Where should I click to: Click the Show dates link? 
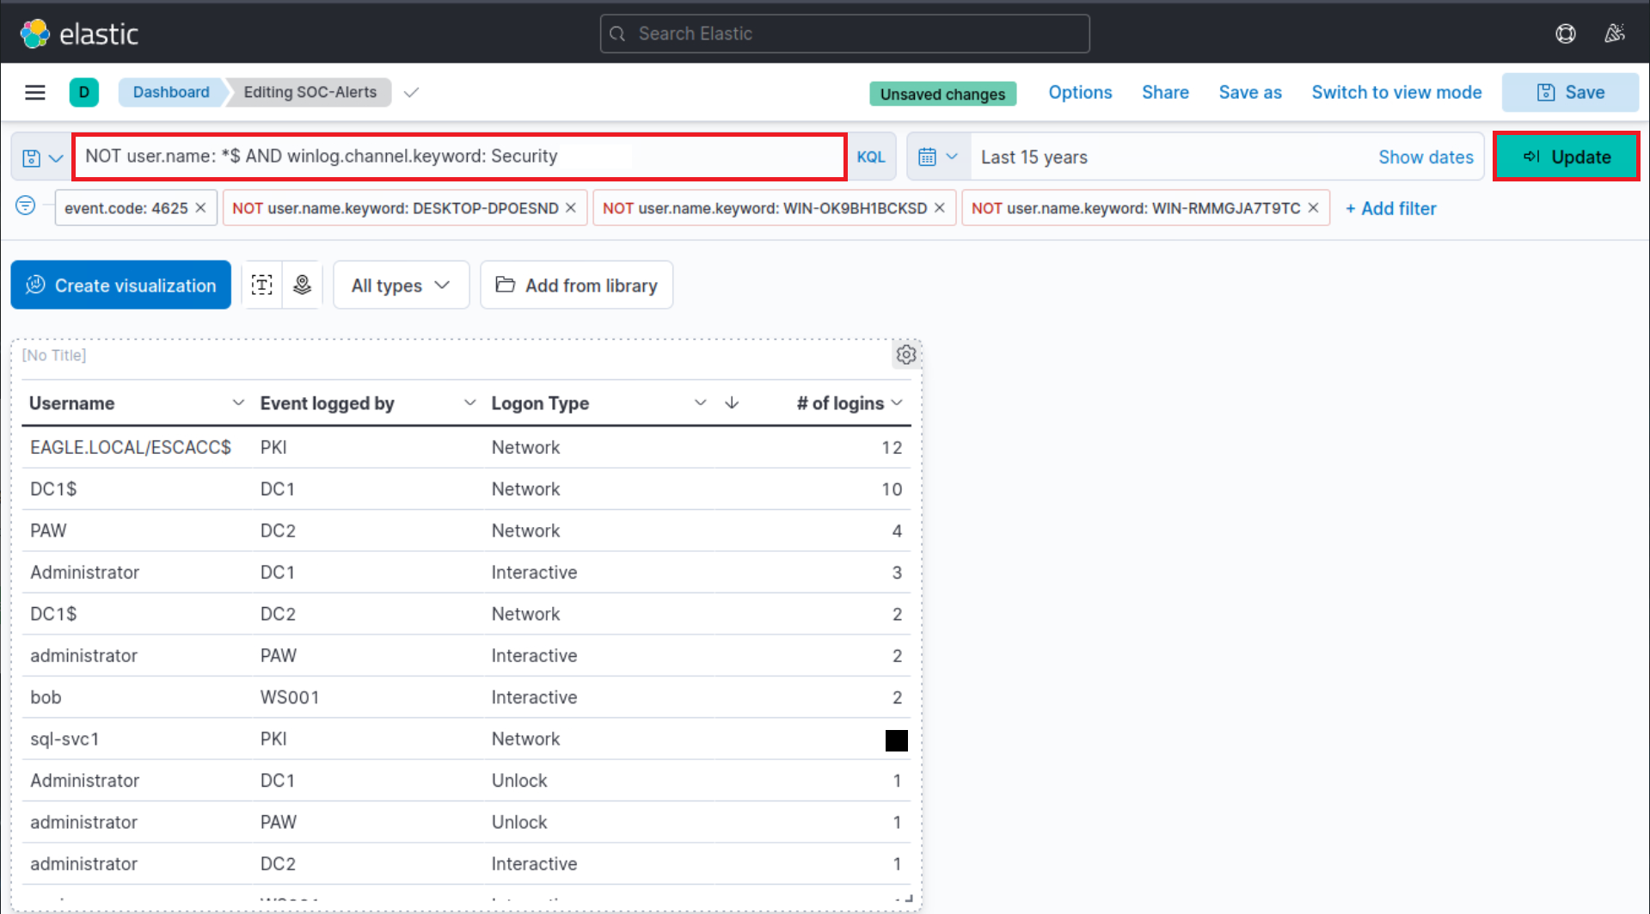click(x=1426, y=156)
